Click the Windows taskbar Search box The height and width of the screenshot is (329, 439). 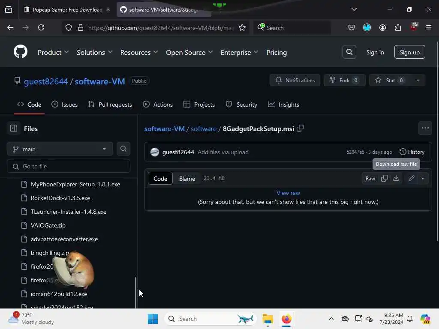pos(210,319)
